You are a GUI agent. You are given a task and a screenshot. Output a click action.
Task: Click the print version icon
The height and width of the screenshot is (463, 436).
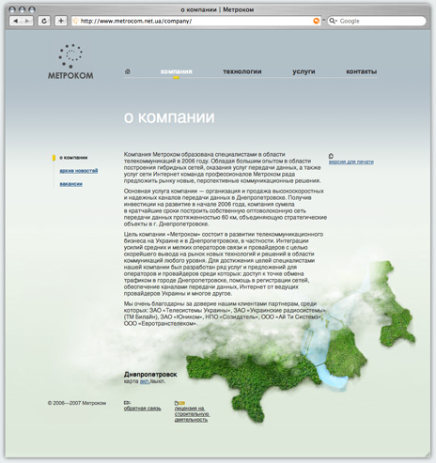pos(331,156)
